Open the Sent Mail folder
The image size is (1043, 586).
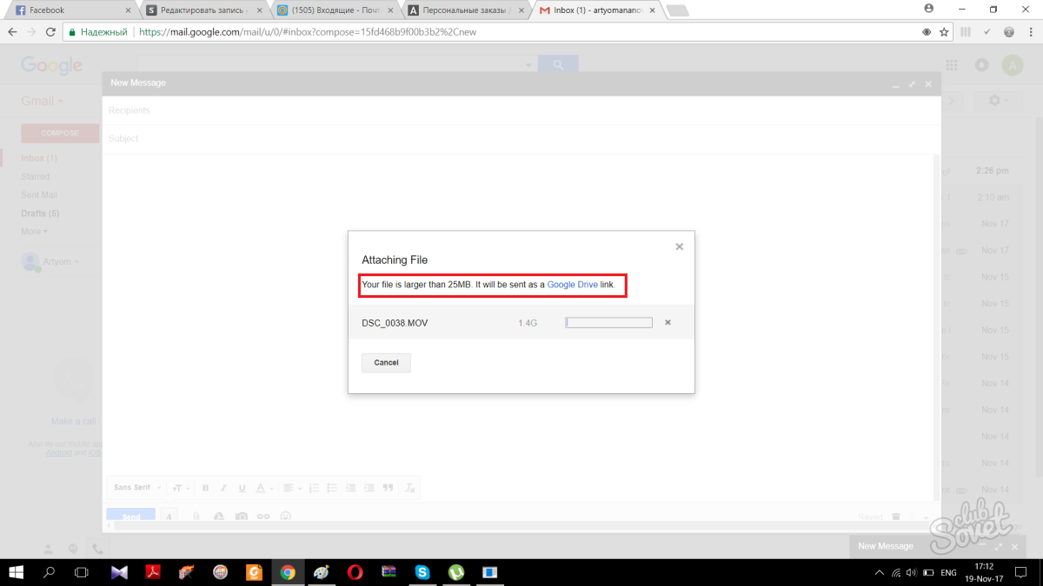[x=40, y=194]
